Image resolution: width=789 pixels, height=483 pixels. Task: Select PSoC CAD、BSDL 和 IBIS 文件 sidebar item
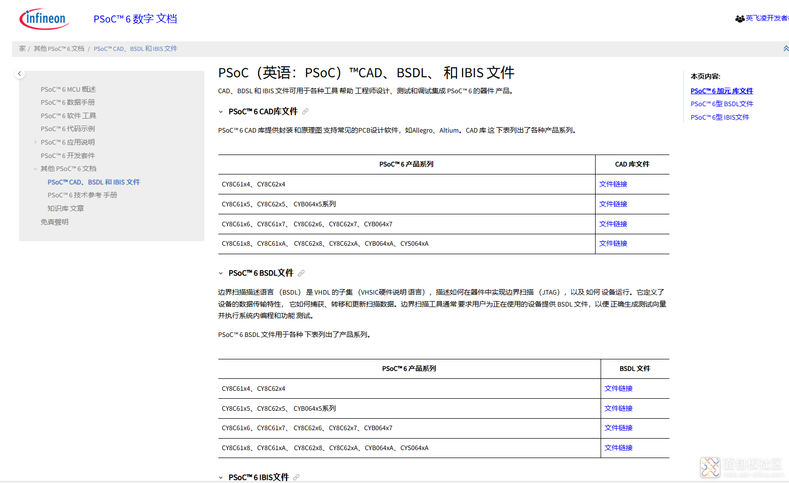pyautogui.click(x=94, y=182)
